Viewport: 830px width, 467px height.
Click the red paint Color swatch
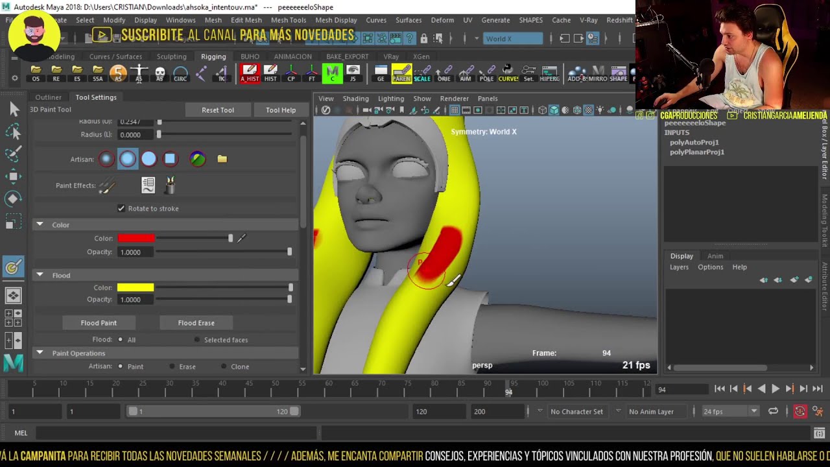pos(136,238)
